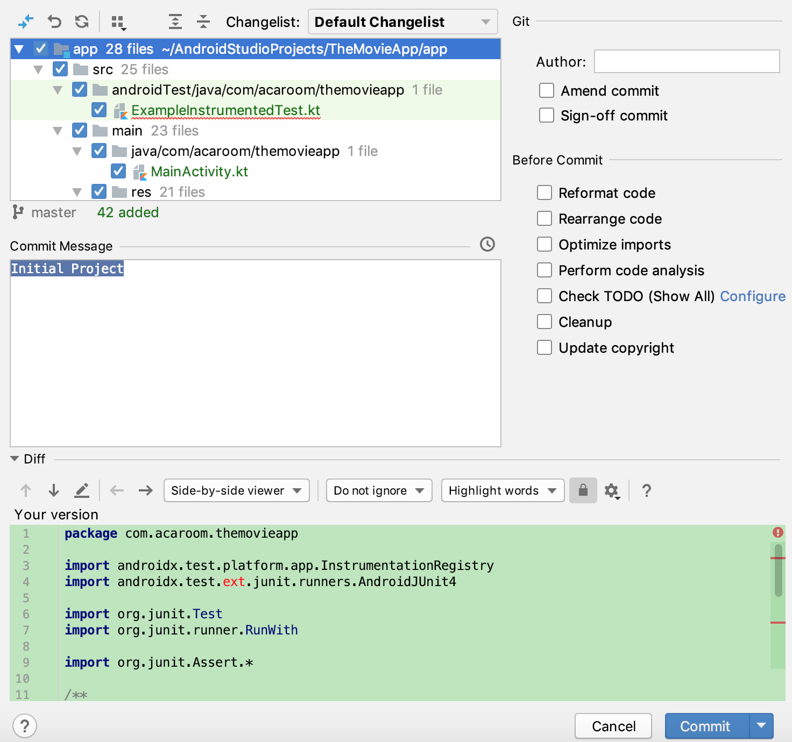Collapse the Diff section

coord(15,459)
